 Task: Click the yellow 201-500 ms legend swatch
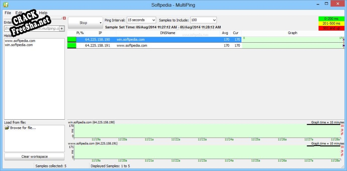(x=331, y=24)
